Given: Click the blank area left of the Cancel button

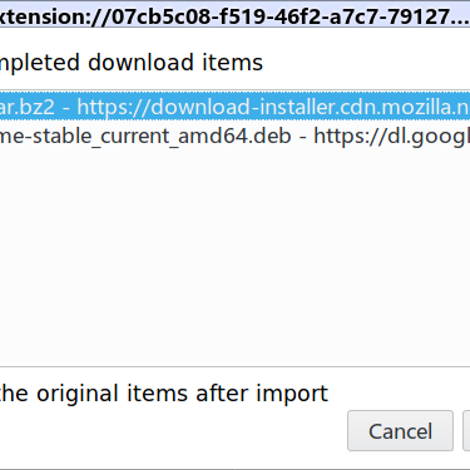Looking at the screenshot, I should (x=173, y=431).
